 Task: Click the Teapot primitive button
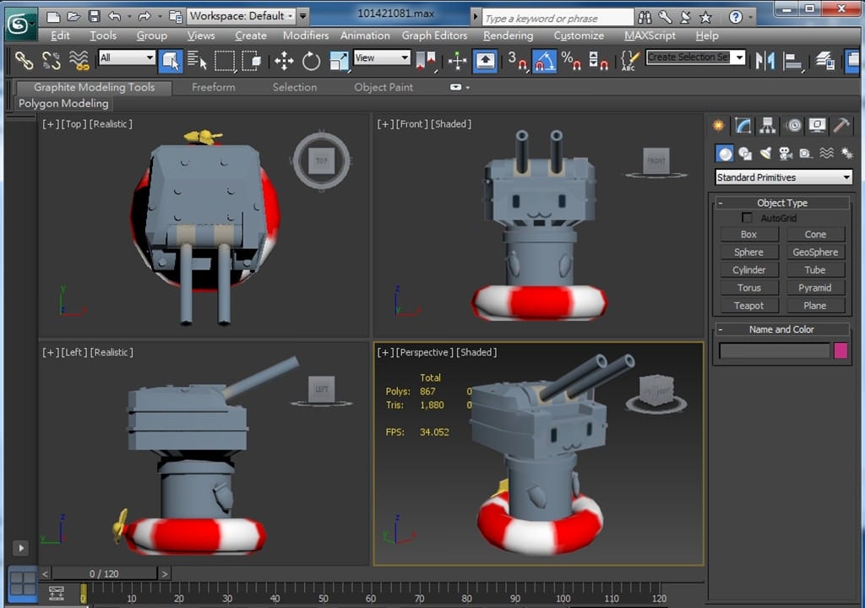point(748,306)
